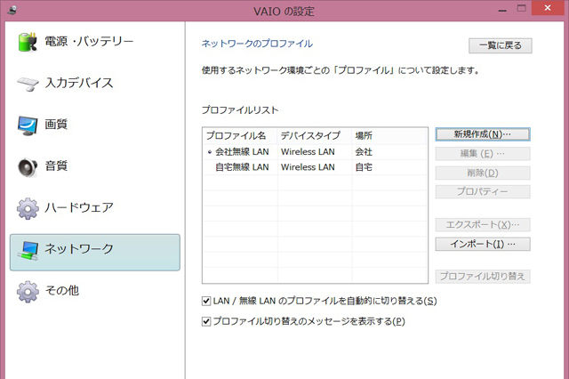This screenshot has height=379, width=569.
Task: Select ハードウェア in the sidebar
Action: pos(94,208)
